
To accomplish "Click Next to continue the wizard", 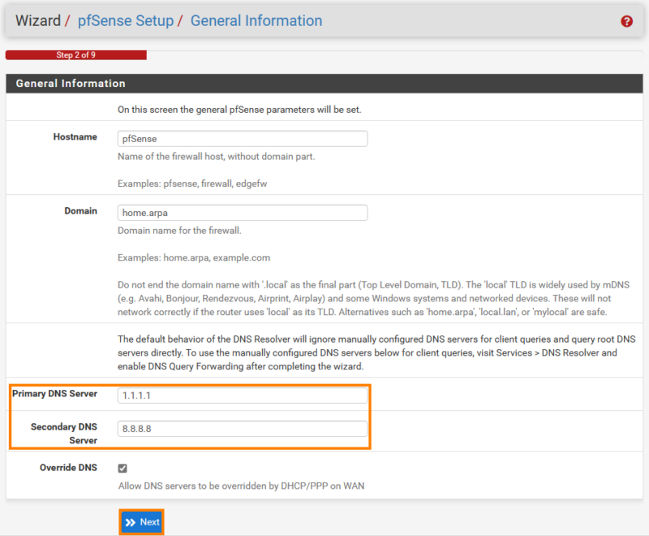I will pyautogui.click(x=142, y=522).
